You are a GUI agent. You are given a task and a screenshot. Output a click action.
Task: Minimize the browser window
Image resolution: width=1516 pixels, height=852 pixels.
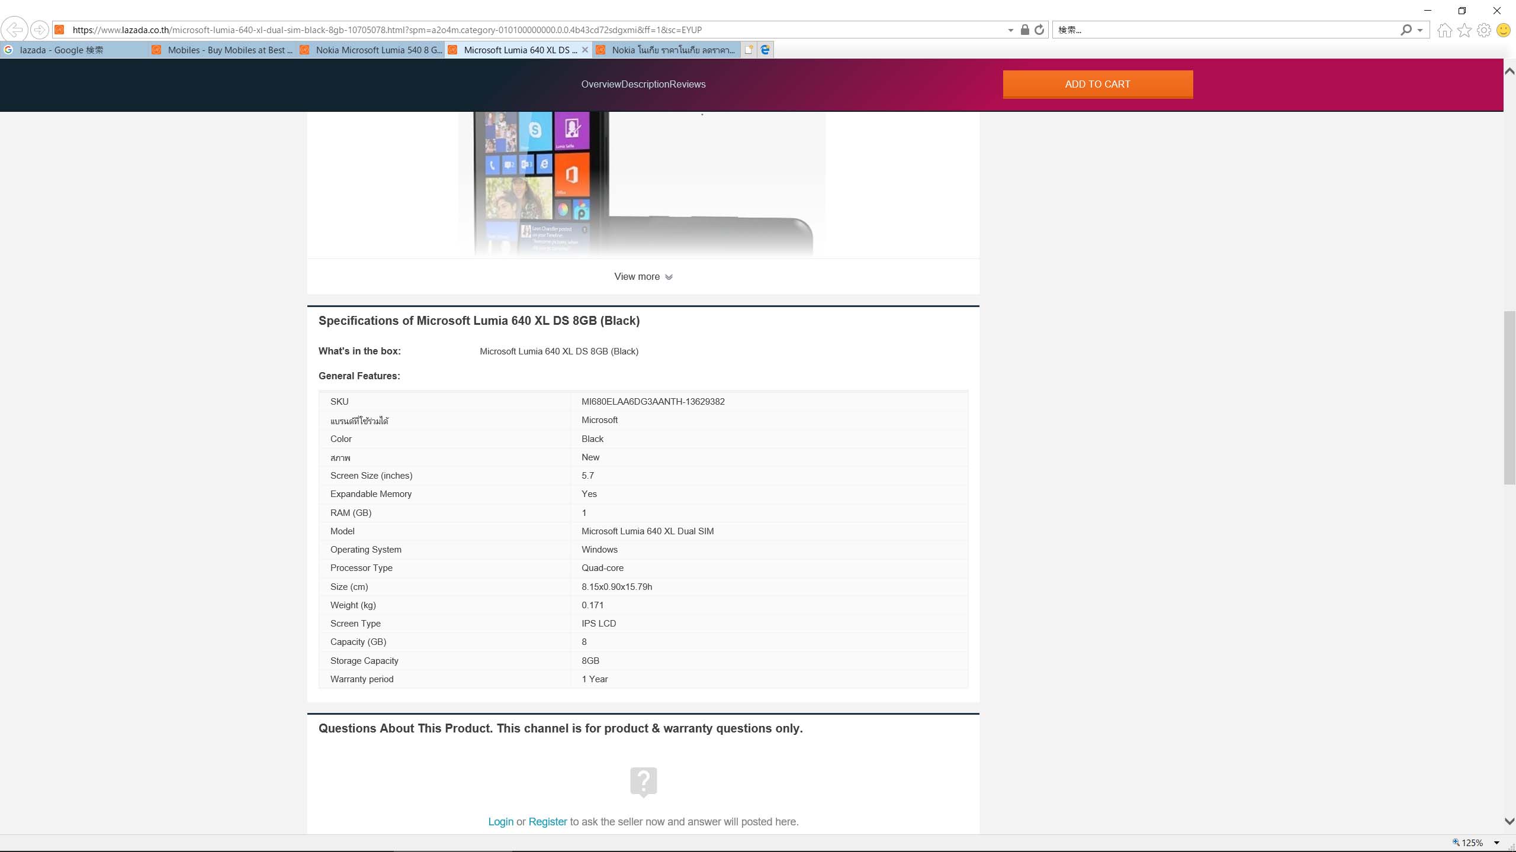pos(1428,11)
